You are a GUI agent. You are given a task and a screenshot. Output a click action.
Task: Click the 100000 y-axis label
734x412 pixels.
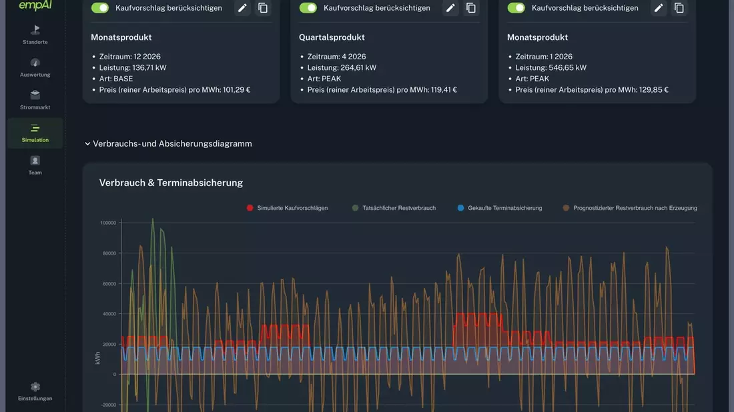pyautogui.click(x=108, y=223)
